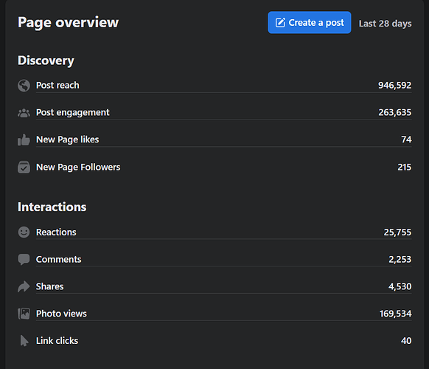Select the New Page Followers label
Image resolution: width=429 pixels, height=369 pixels.
pos(78,167)
